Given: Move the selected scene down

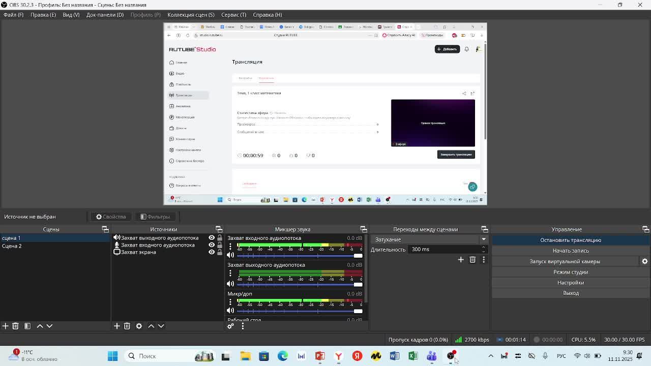Looking at the screenshot, I should pos(49,326).
